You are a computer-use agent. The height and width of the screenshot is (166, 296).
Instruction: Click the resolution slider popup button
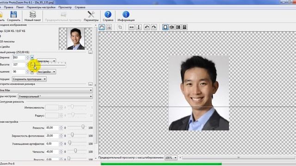coord(32,72)
